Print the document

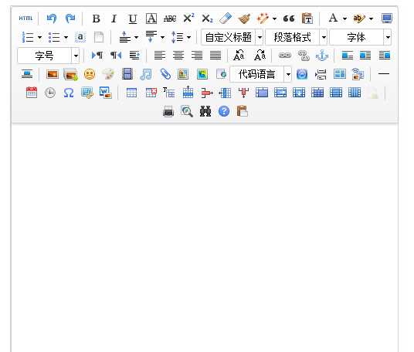click(168, 111)
